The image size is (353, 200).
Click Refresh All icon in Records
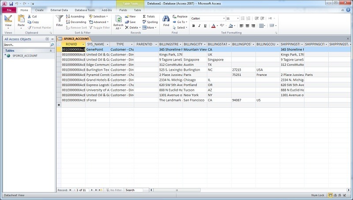pyautogui.click(x=118, y=20)
